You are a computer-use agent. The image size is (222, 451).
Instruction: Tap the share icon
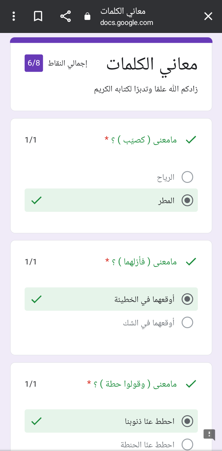(x=65, y=16)
